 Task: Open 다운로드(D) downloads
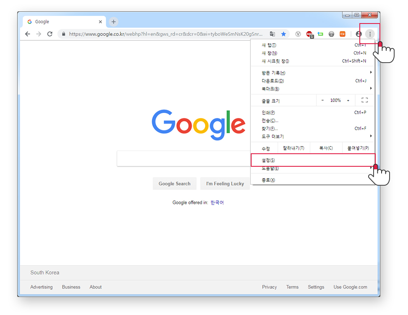click(312, 81)
